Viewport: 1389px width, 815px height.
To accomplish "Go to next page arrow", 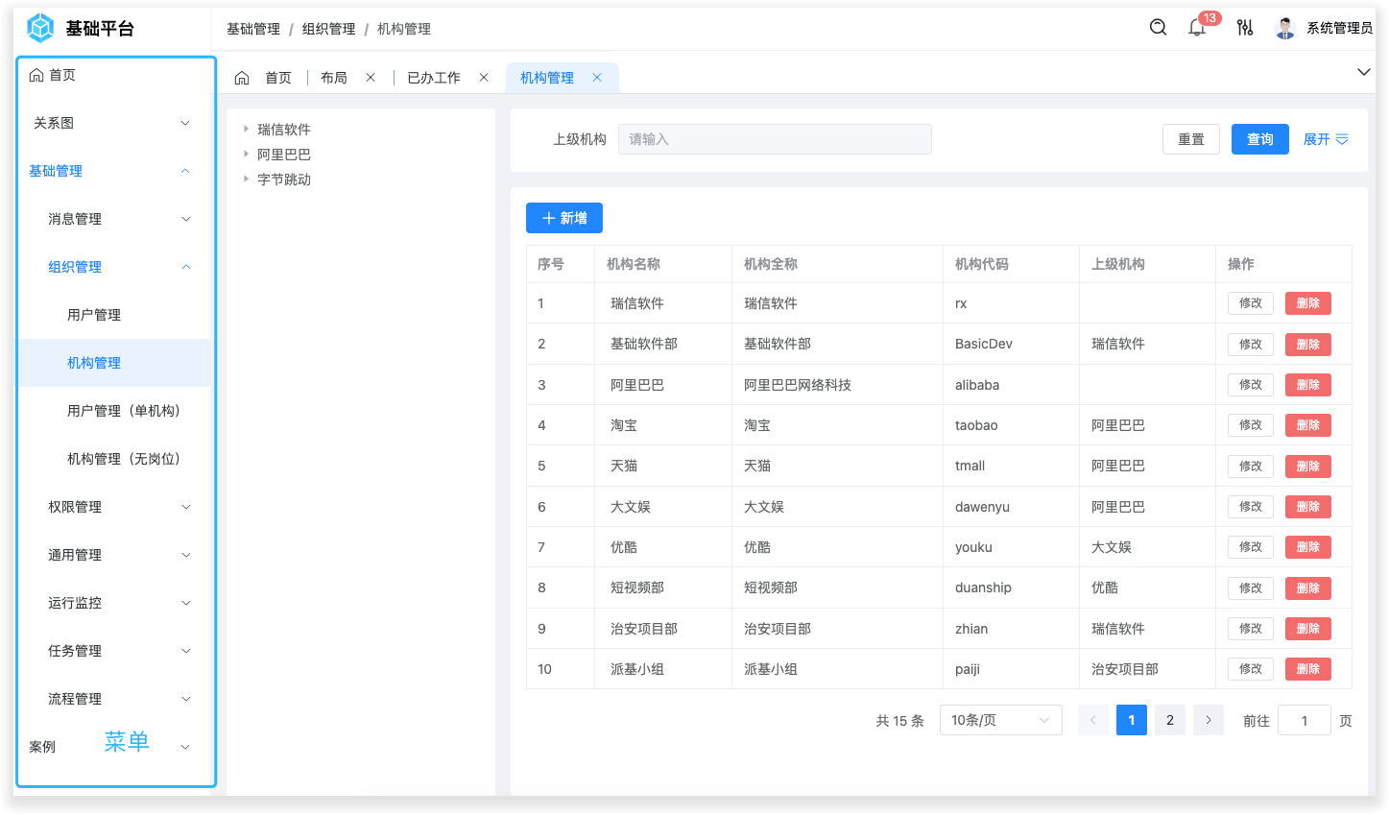I will 1209,720.
